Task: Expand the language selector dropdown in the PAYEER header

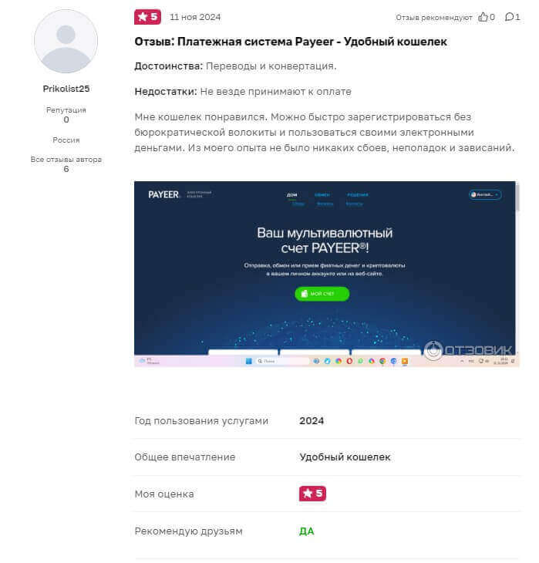Action: tap(485, 194)
